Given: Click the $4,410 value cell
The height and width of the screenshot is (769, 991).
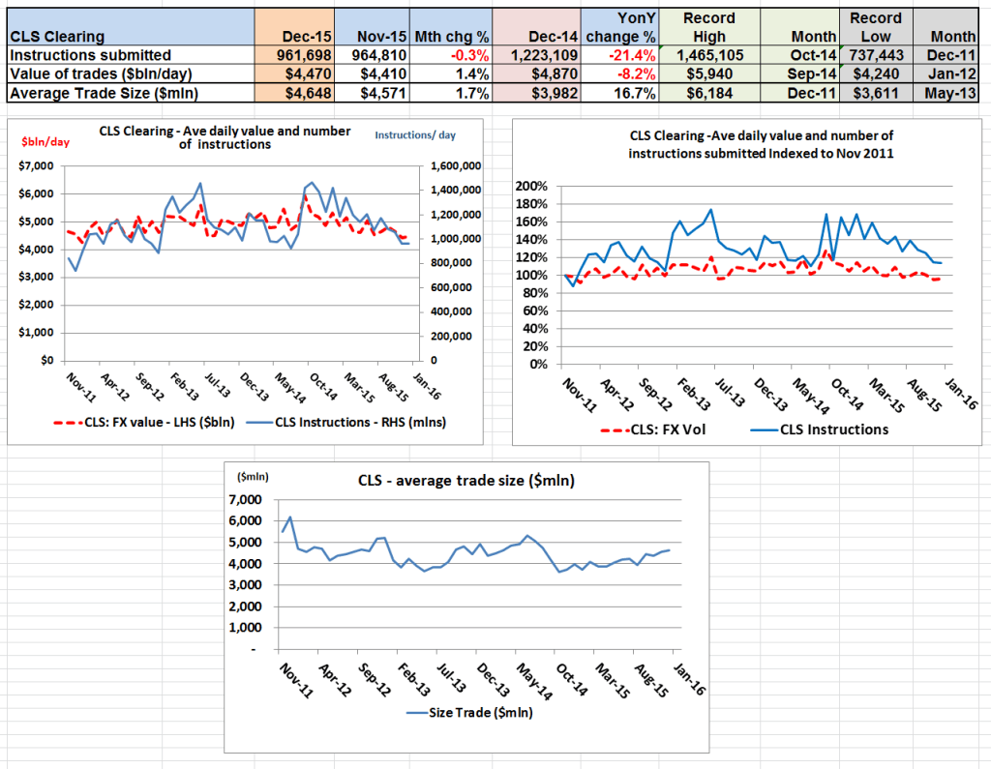Looking at the screenshot, I should pos(372,74).
